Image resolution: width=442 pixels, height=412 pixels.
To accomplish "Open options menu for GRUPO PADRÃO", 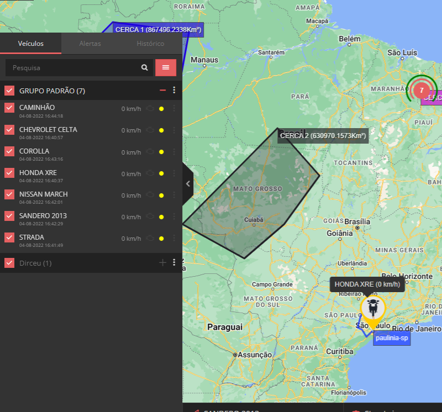I will point(174,91).
